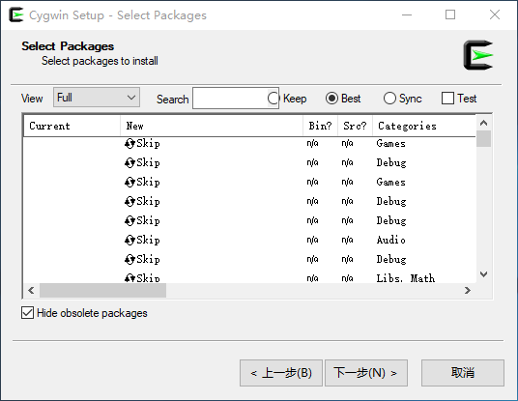This screenshot has width=518, height=401.
Task: Proceed with the 下一步(N) button
Action: point(366,373)
